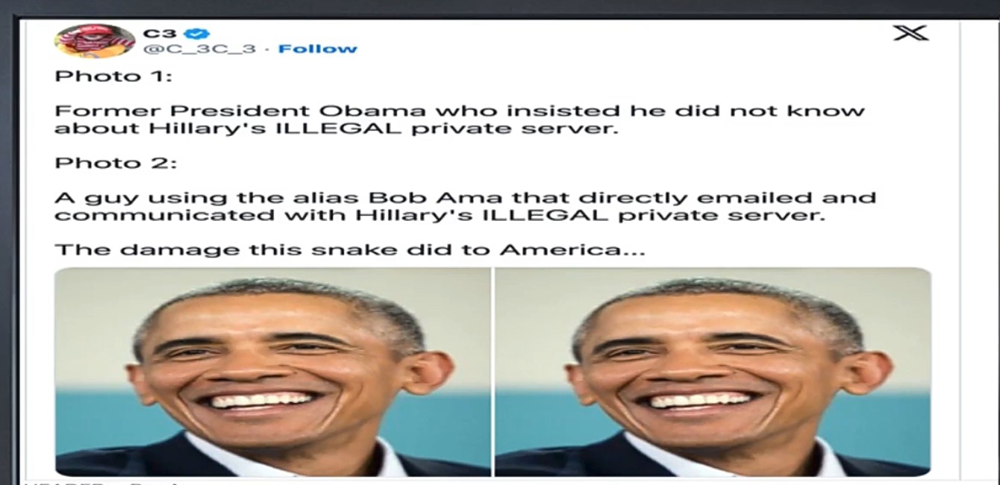
Task: Click the cut-off text below the left photo
Action: pos(104,482)
